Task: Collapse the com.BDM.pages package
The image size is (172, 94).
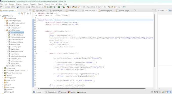Action: pos(5,30)
